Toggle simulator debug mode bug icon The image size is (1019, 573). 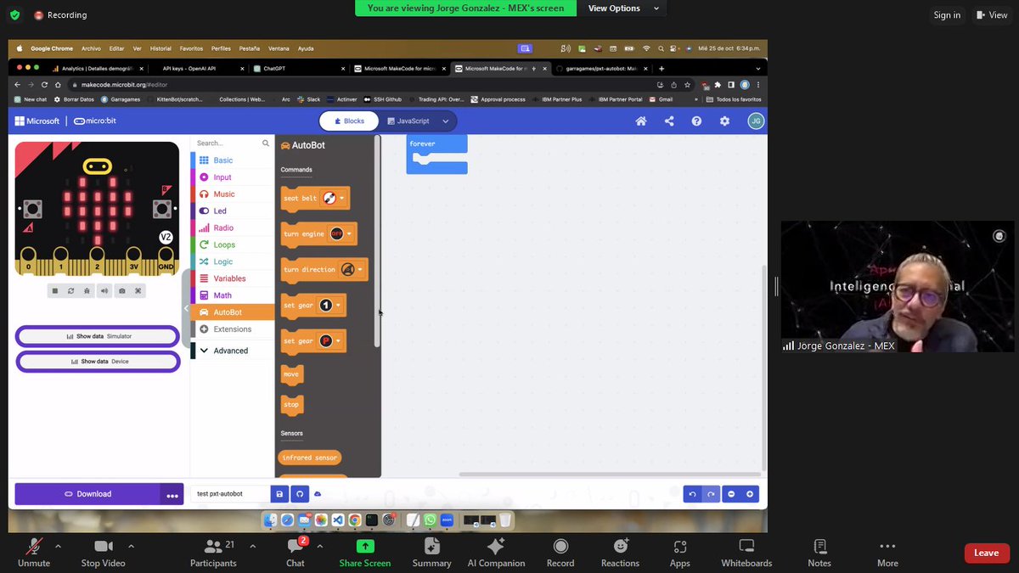[87, 291]
